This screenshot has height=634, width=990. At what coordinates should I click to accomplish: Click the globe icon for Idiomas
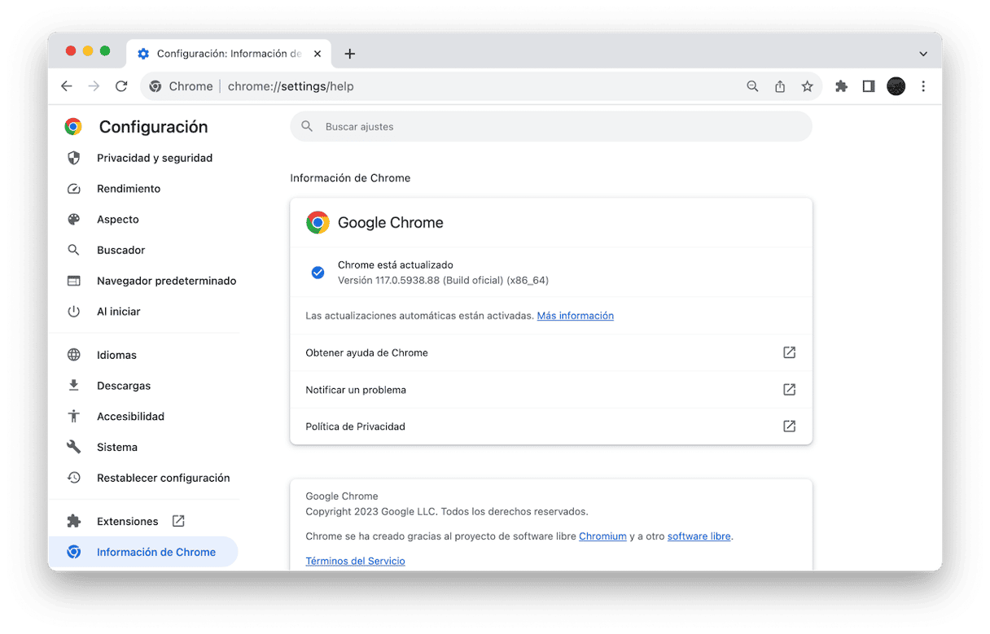[74, 355]
